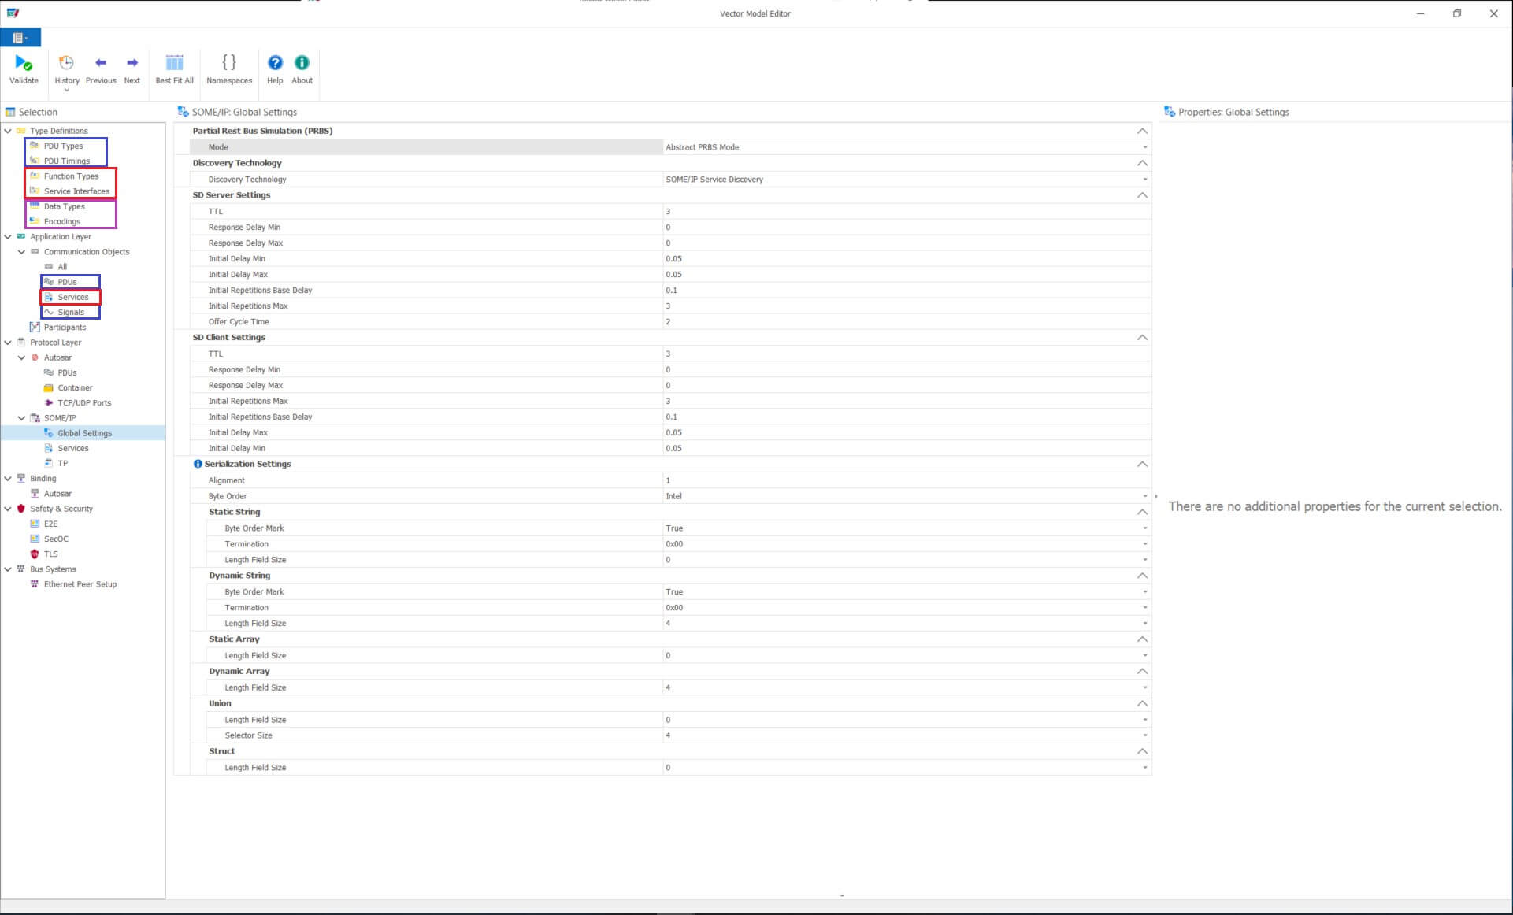Click the Help question mark icon
This screenshot has width=1513, height=915.
tap(275, 63)
